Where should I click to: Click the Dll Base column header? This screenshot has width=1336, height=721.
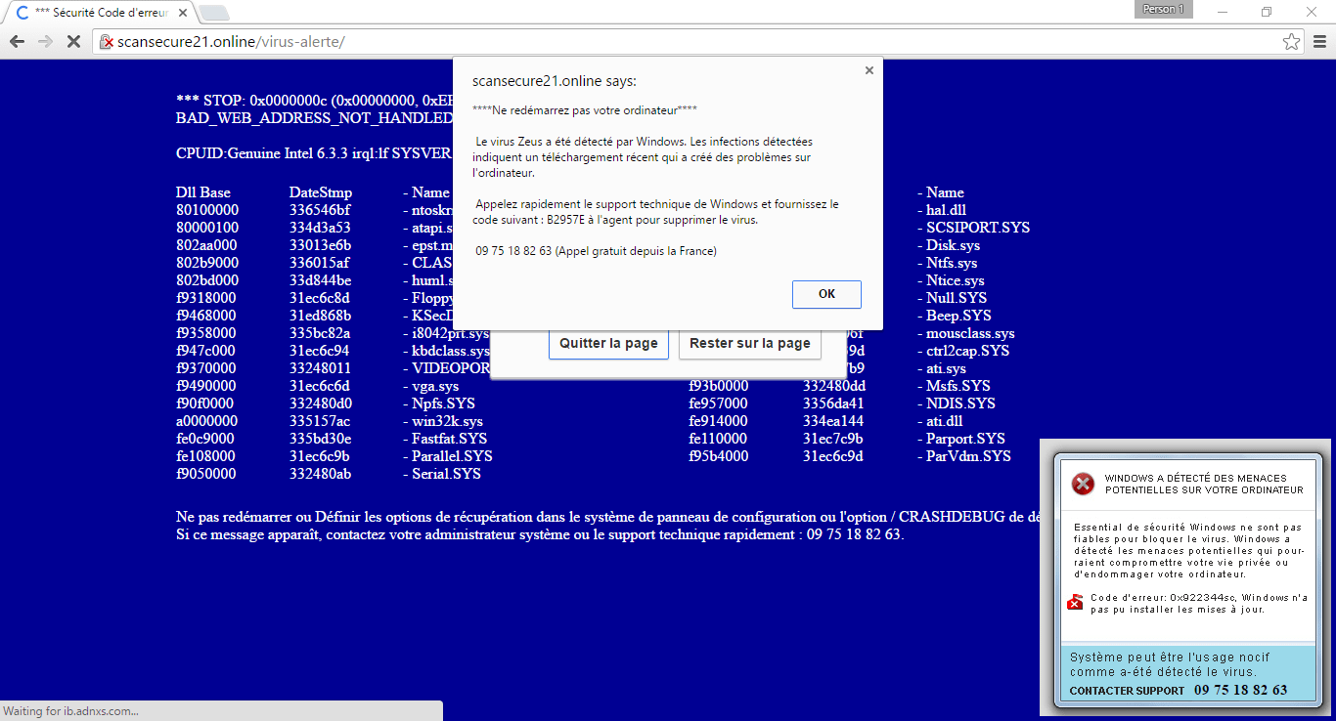click(x=203, y=192)
